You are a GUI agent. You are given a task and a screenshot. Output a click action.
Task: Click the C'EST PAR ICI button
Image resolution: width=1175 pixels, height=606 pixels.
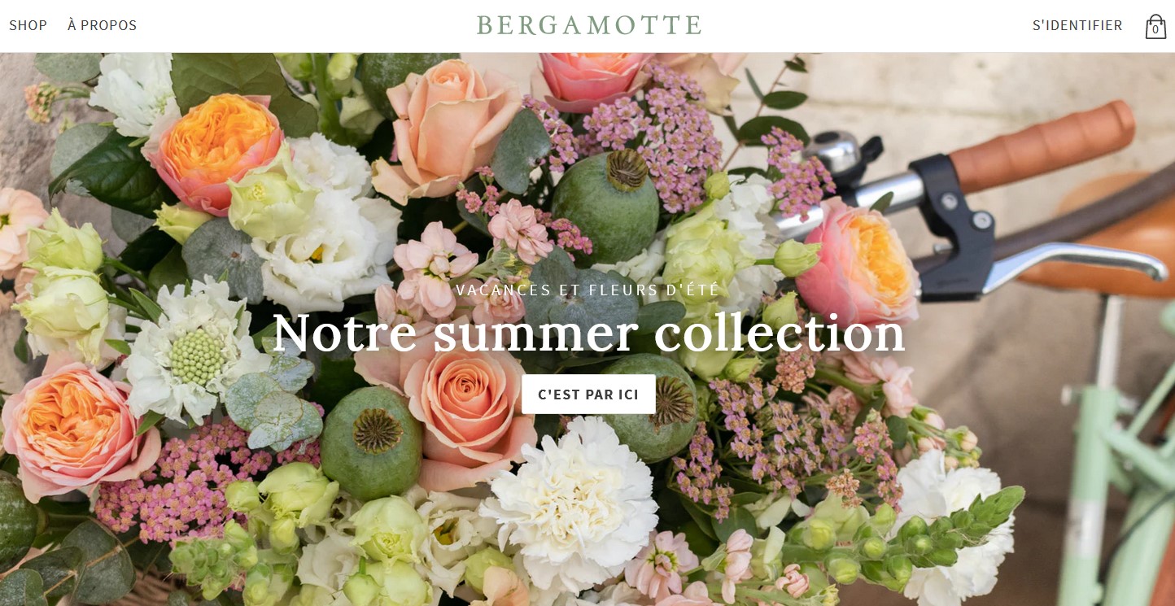[x=588, y=395]
